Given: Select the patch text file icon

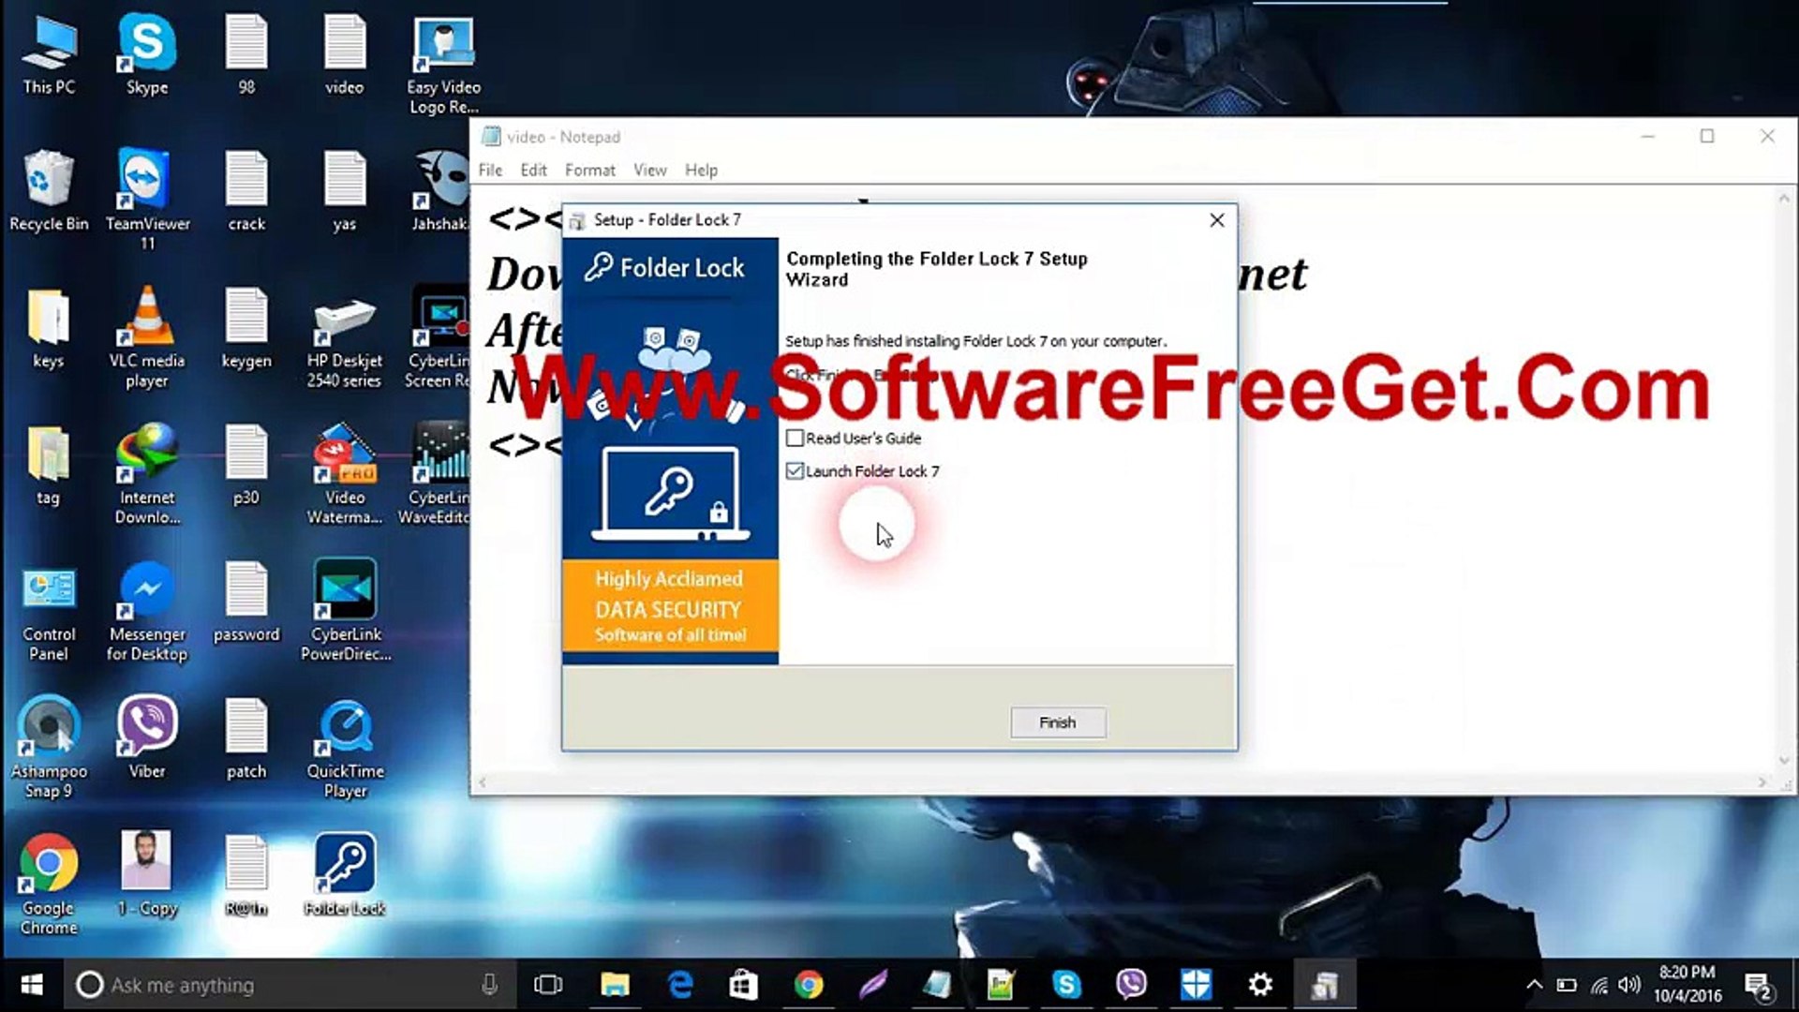Looking at the screenshot, I should click(246, 738).
